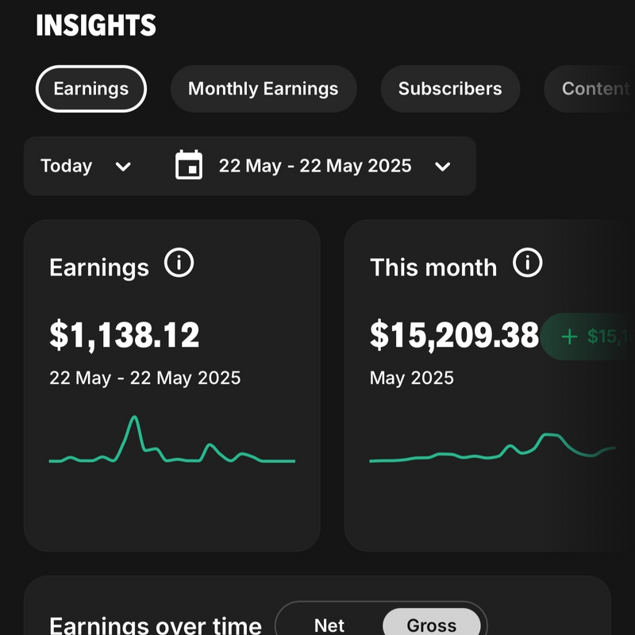The width and height of the screenshot is (635, 635).
Task: Click the Earnings over time heading
Action: pos(156,625)
